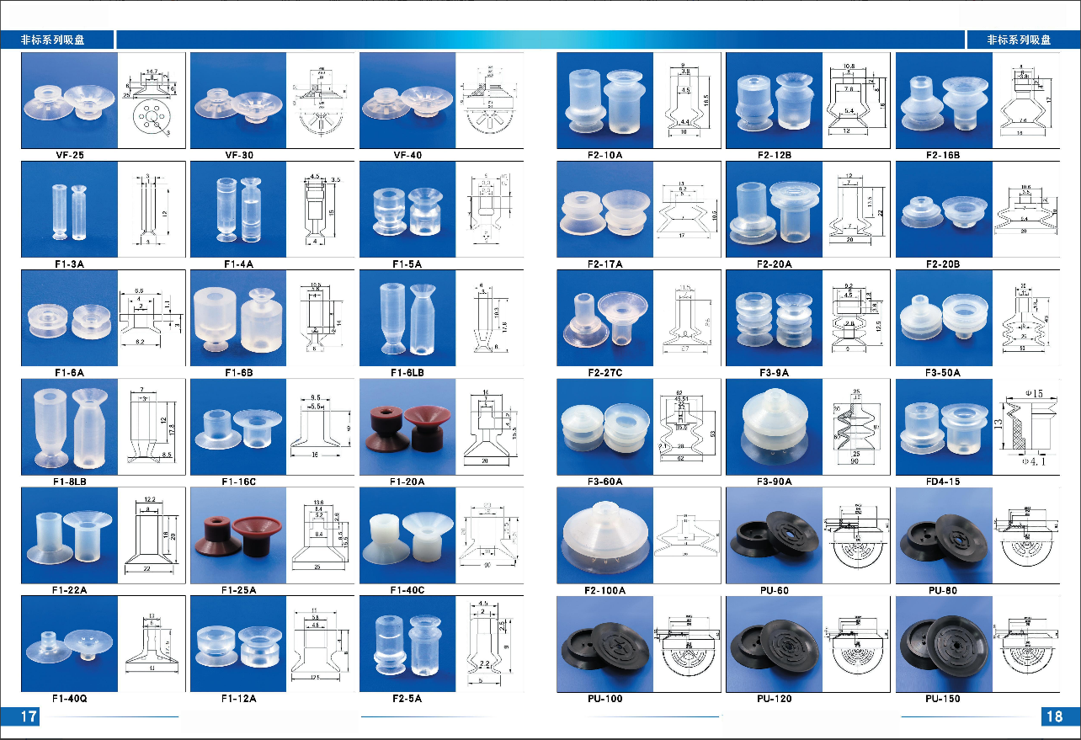View the FD4-15 cross-section drawing
Image resolution: width=1081 pixels, height=740 pixels.
[x=1025, y=427]
